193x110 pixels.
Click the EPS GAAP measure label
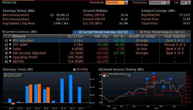coord(20,45)
